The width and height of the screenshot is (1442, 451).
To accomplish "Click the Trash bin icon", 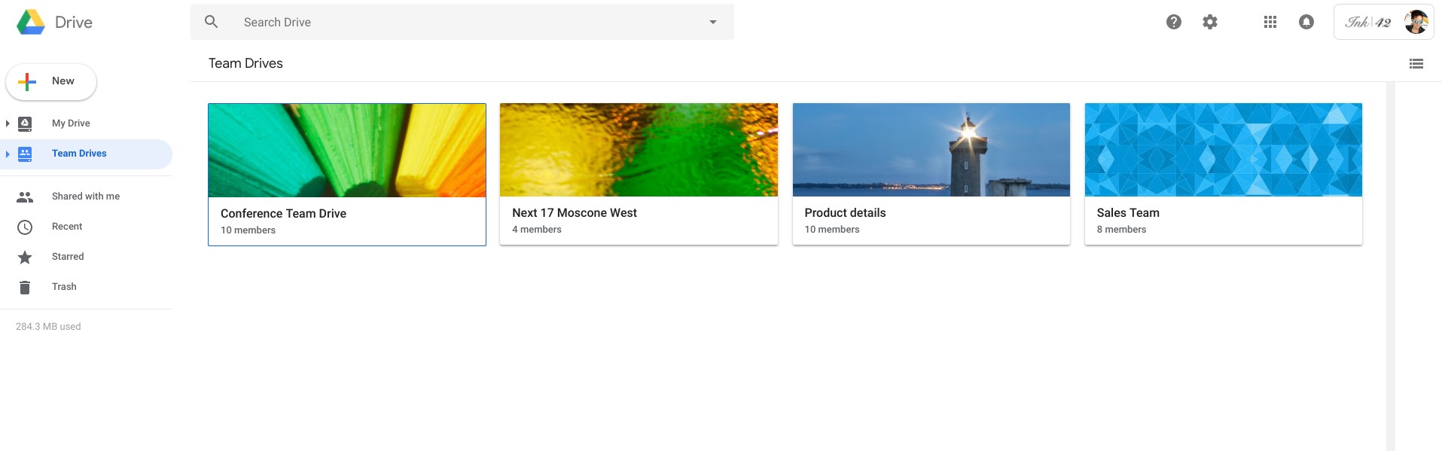I will pyautogui.click(x=25, y=287).
